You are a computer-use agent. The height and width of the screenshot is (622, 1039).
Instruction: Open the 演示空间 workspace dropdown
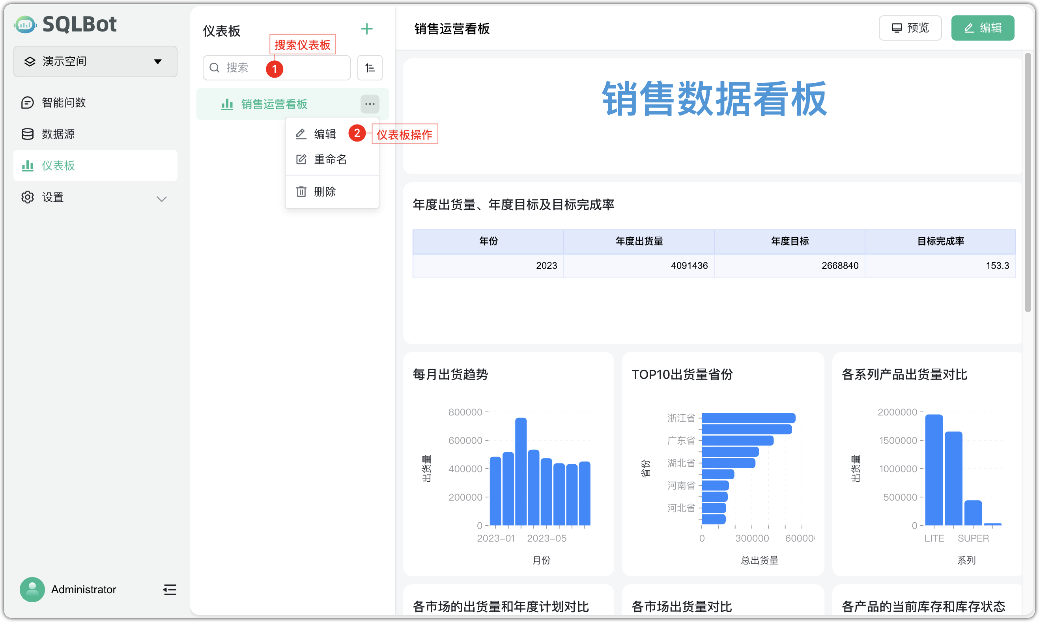pos(95,61)
